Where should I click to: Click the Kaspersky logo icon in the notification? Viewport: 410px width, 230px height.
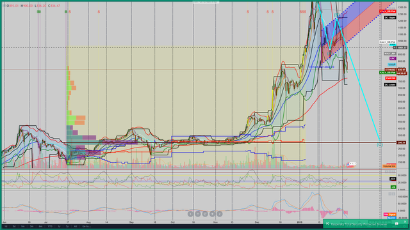327,224
